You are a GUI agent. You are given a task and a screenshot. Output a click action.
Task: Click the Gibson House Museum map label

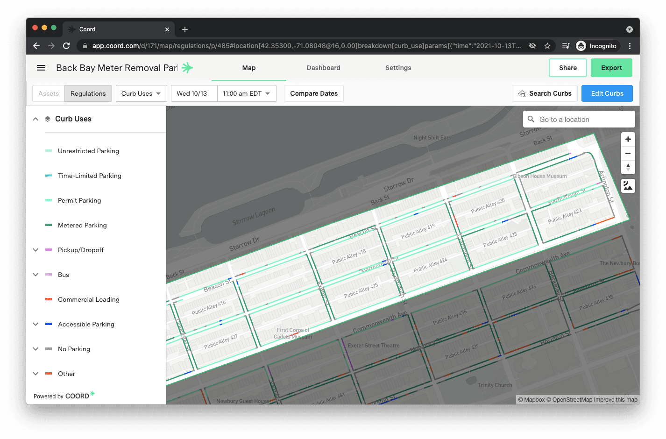pyautogui.click(x=540, y=176)
